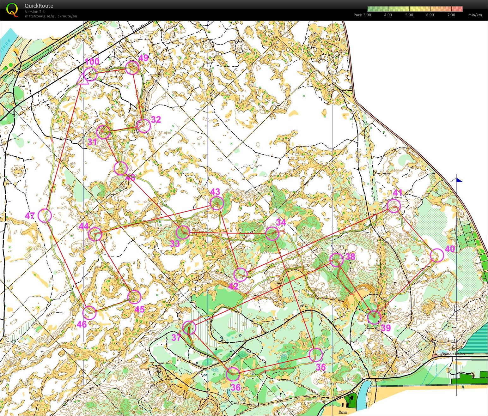Select control circle 36
The height and width of the screenshot is (416, 488).
coord(233,374)
